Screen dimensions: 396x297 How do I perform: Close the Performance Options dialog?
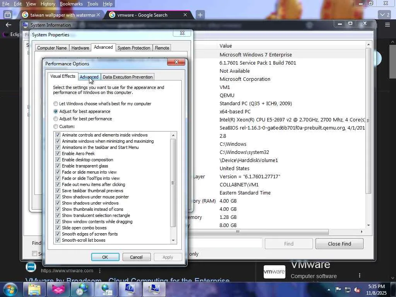pos(176,62)
